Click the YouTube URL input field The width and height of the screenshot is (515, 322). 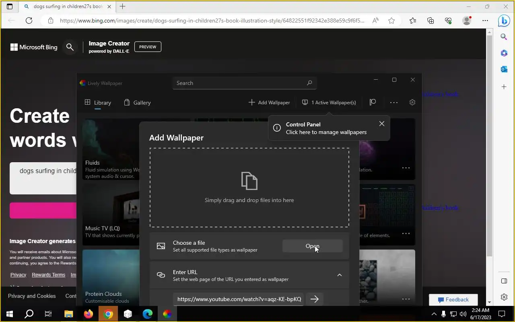click(239, 299)
